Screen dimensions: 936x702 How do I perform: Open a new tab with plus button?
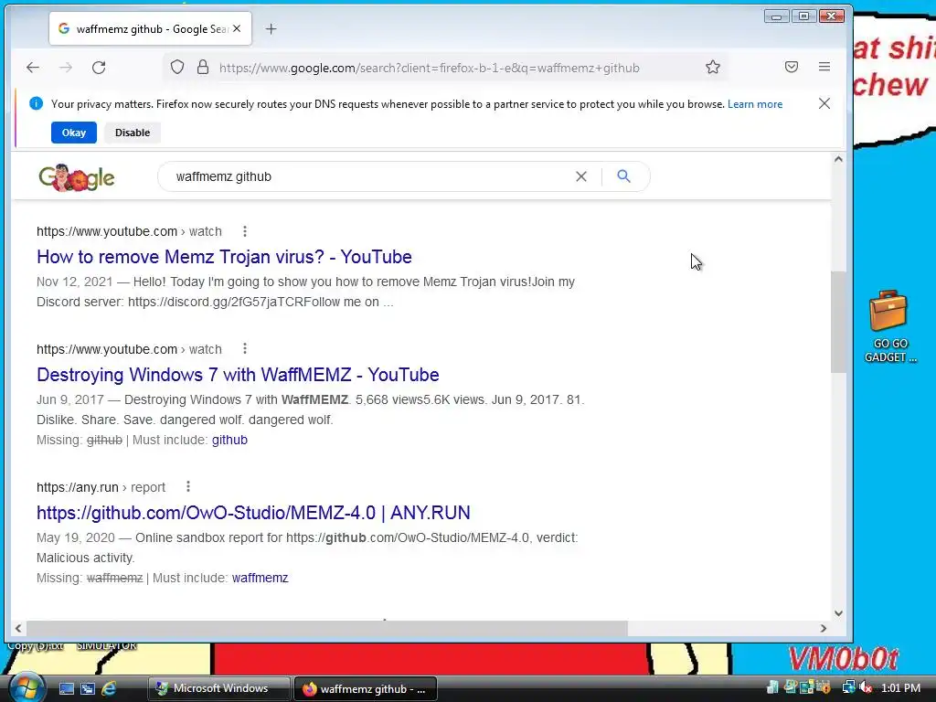tap(271, 28)
